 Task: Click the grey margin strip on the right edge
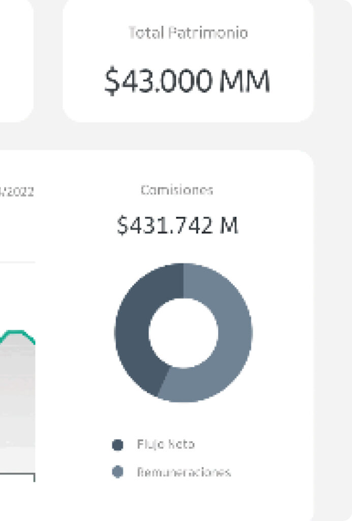(333, 254)
